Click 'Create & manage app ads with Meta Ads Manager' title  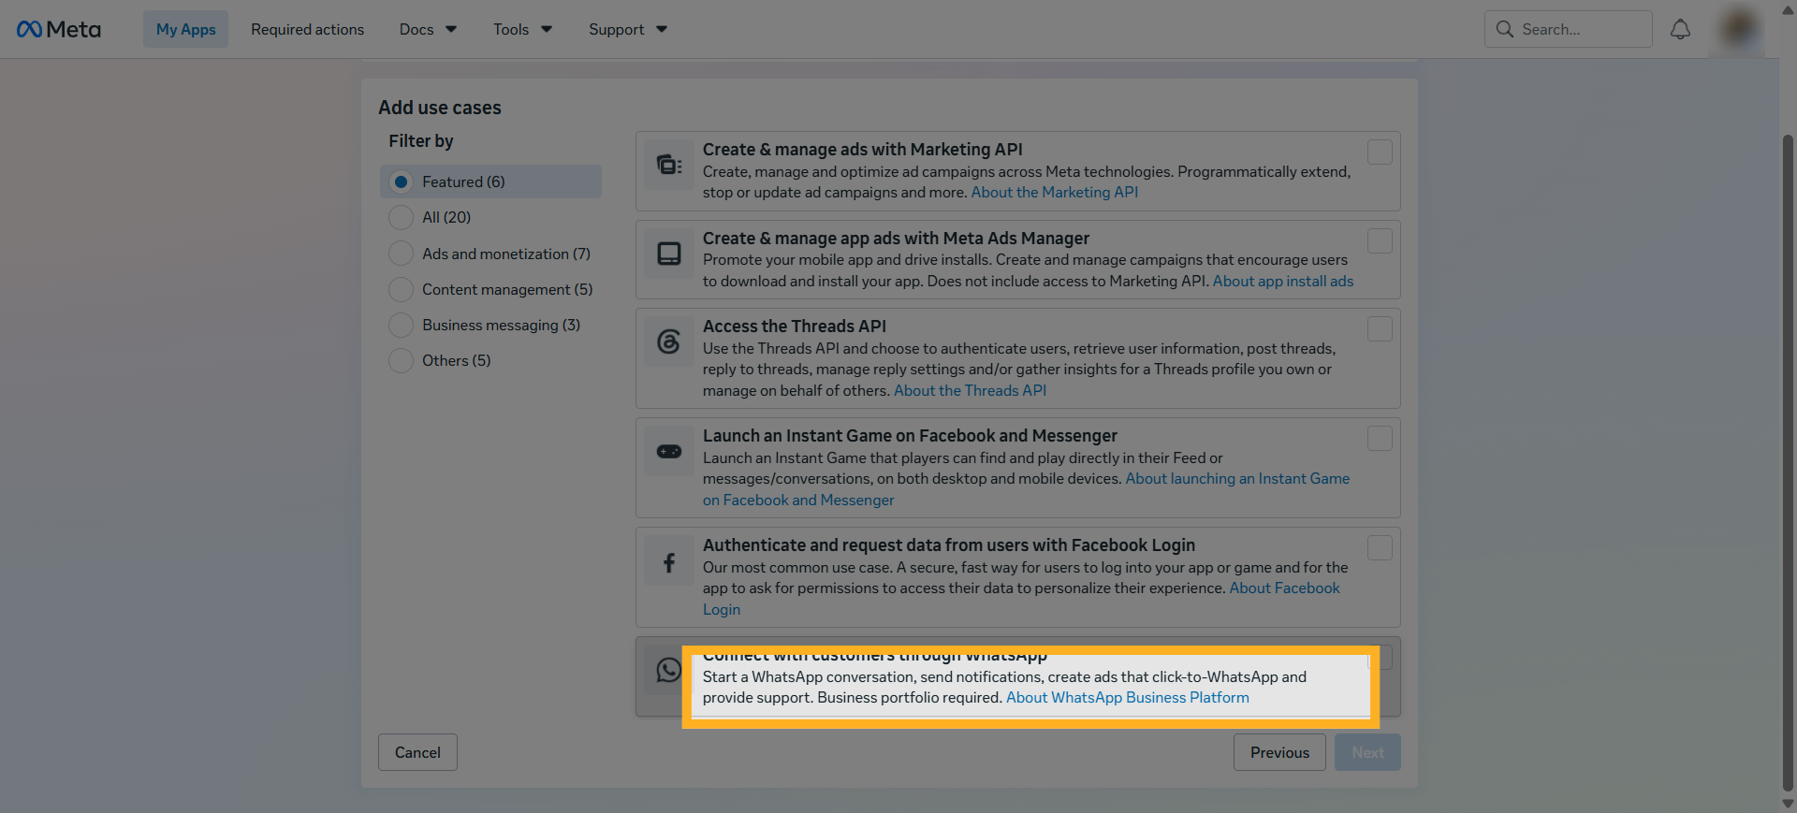(x=896, y=238)
